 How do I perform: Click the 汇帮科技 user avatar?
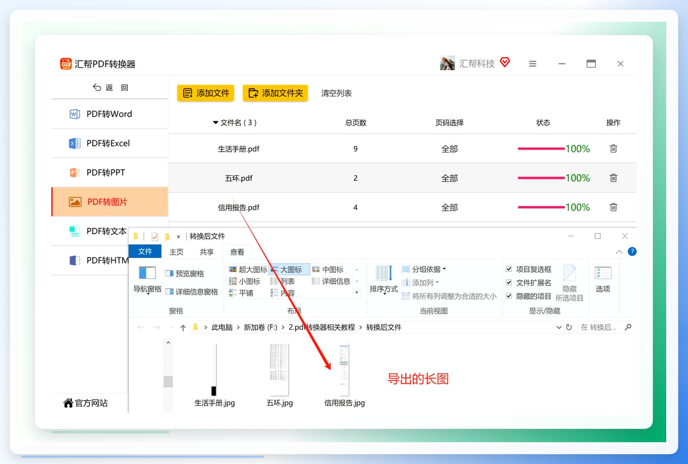click(x=447, y=63)
